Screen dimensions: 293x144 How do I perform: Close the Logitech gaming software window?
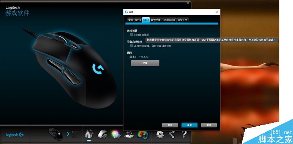[188, 3]
